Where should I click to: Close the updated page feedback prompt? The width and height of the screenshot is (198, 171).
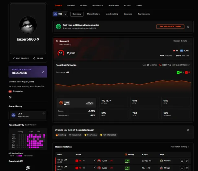point(188,130)
